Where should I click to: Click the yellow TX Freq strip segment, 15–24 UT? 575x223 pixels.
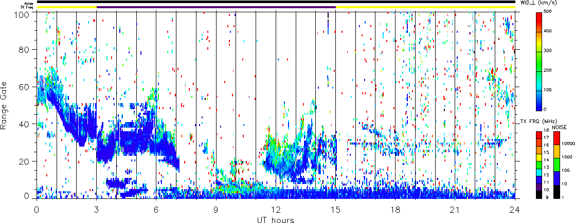point(425,7)
